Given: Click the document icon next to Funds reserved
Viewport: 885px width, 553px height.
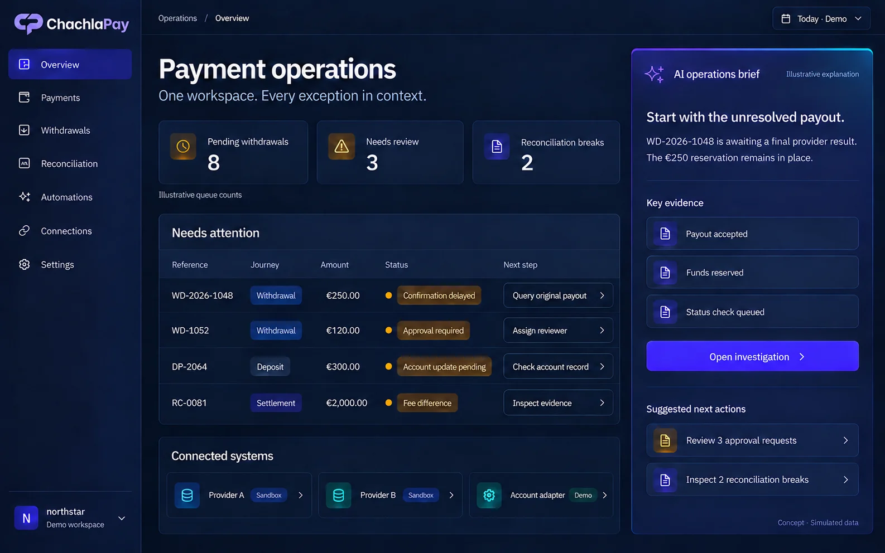Looking at the screenshot, I should tap(665, 273).
